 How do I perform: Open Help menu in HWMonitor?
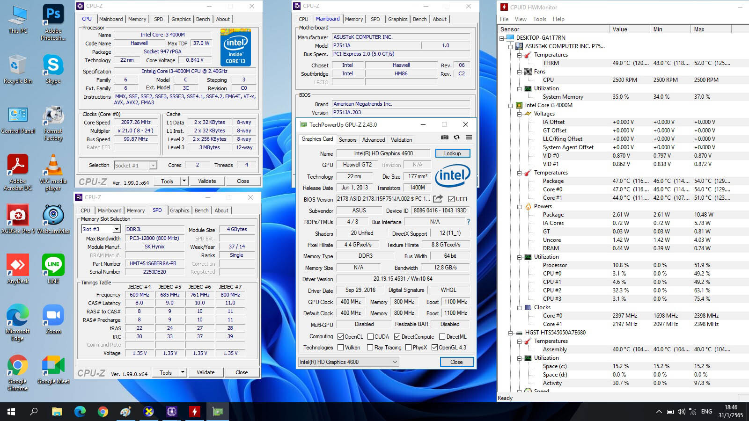(558, 19)
